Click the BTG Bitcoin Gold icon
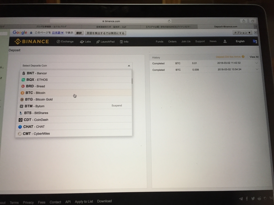 (22, 100)
